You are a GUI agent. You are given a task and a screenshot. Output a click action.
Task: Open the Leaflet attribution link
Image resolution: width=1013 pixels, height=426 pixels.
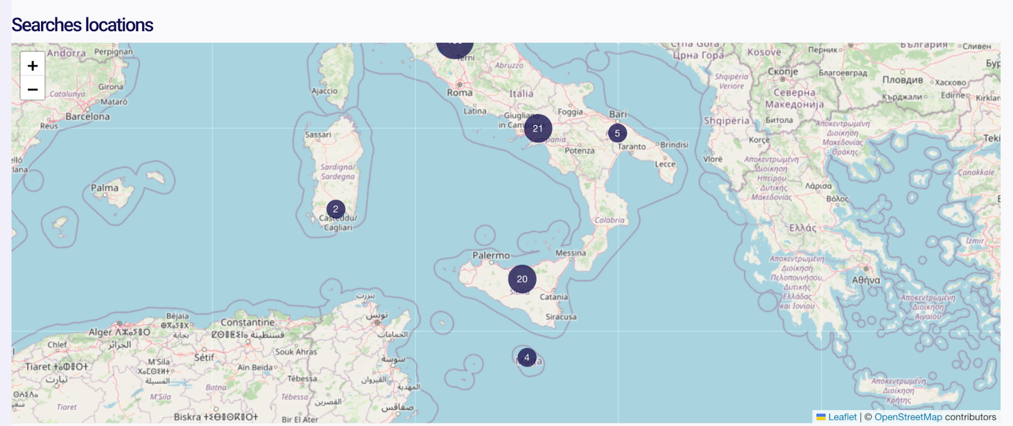pos(842,417)
